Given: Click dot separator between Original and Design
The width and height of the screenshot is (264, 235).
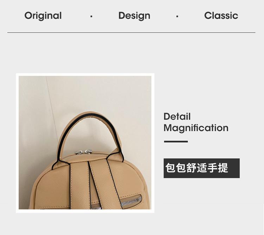Looking at the screenshot, I should coord(91,16).
